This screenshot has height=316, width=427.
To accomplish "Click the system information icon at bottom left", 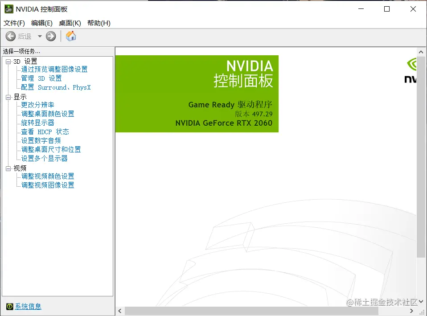I will click(x=9, y=307).
